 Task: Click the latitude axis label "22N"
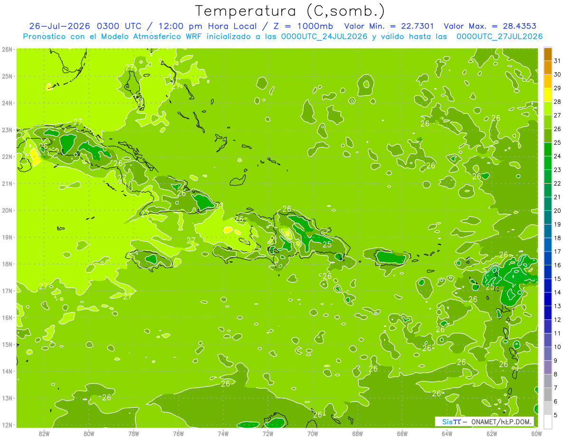click(x=7, y=157)
